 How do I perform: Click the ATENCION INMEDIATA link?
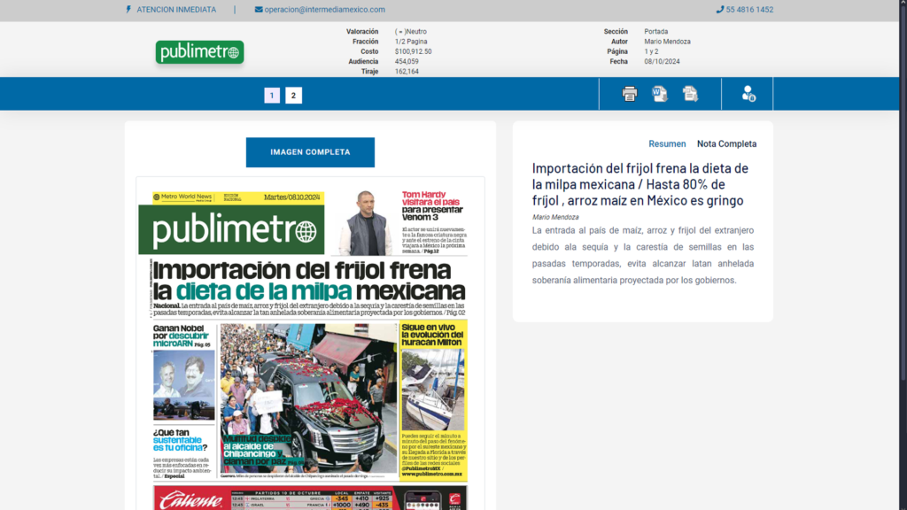[x=176, y=9]
